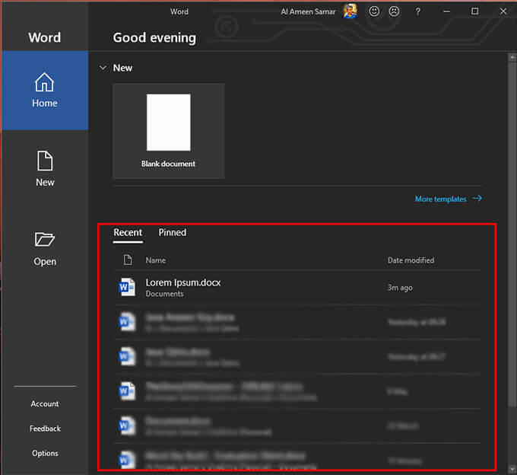Image resolution: width=517 pixels, height=475 pixels.
Task: Click the document icon in the Name column header
Action: tap(128, 260)
